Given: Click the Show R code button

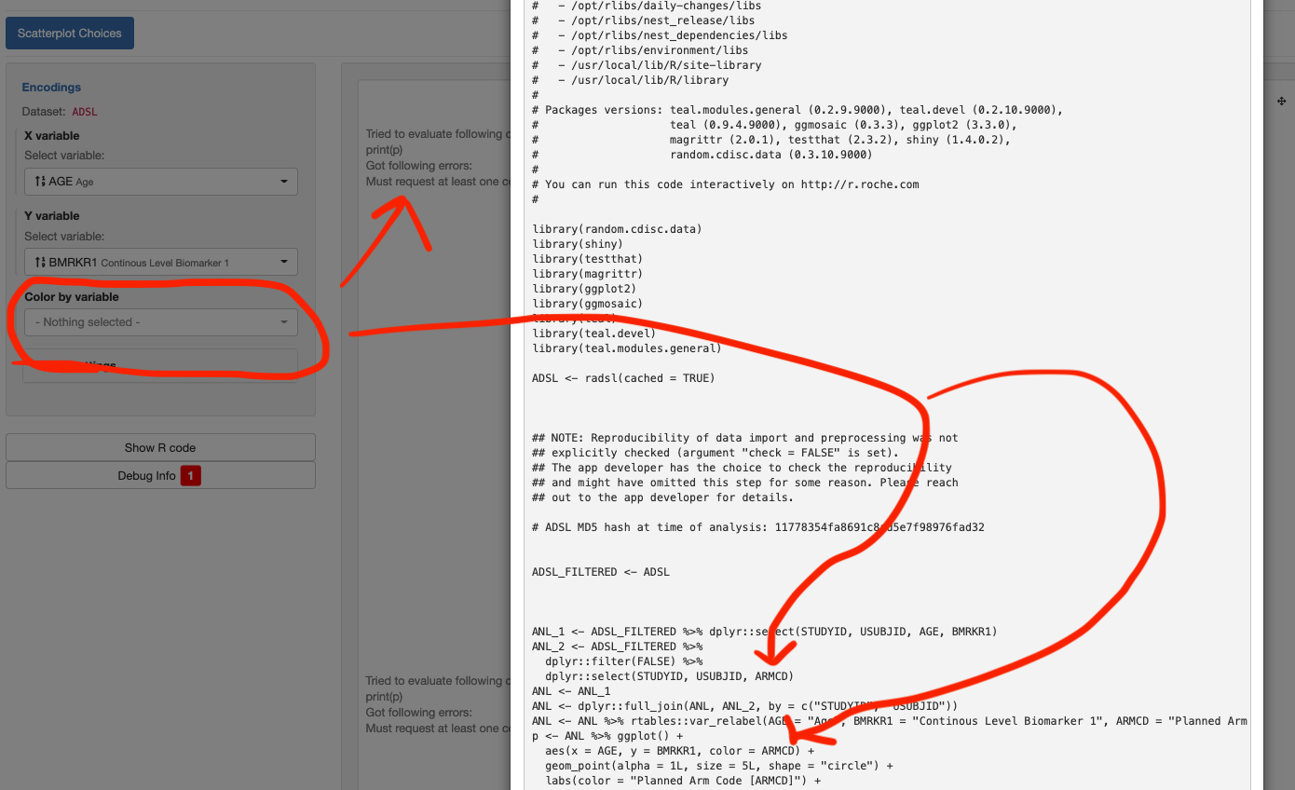Looking at the screenshot, I should click(x=160, y=447).
